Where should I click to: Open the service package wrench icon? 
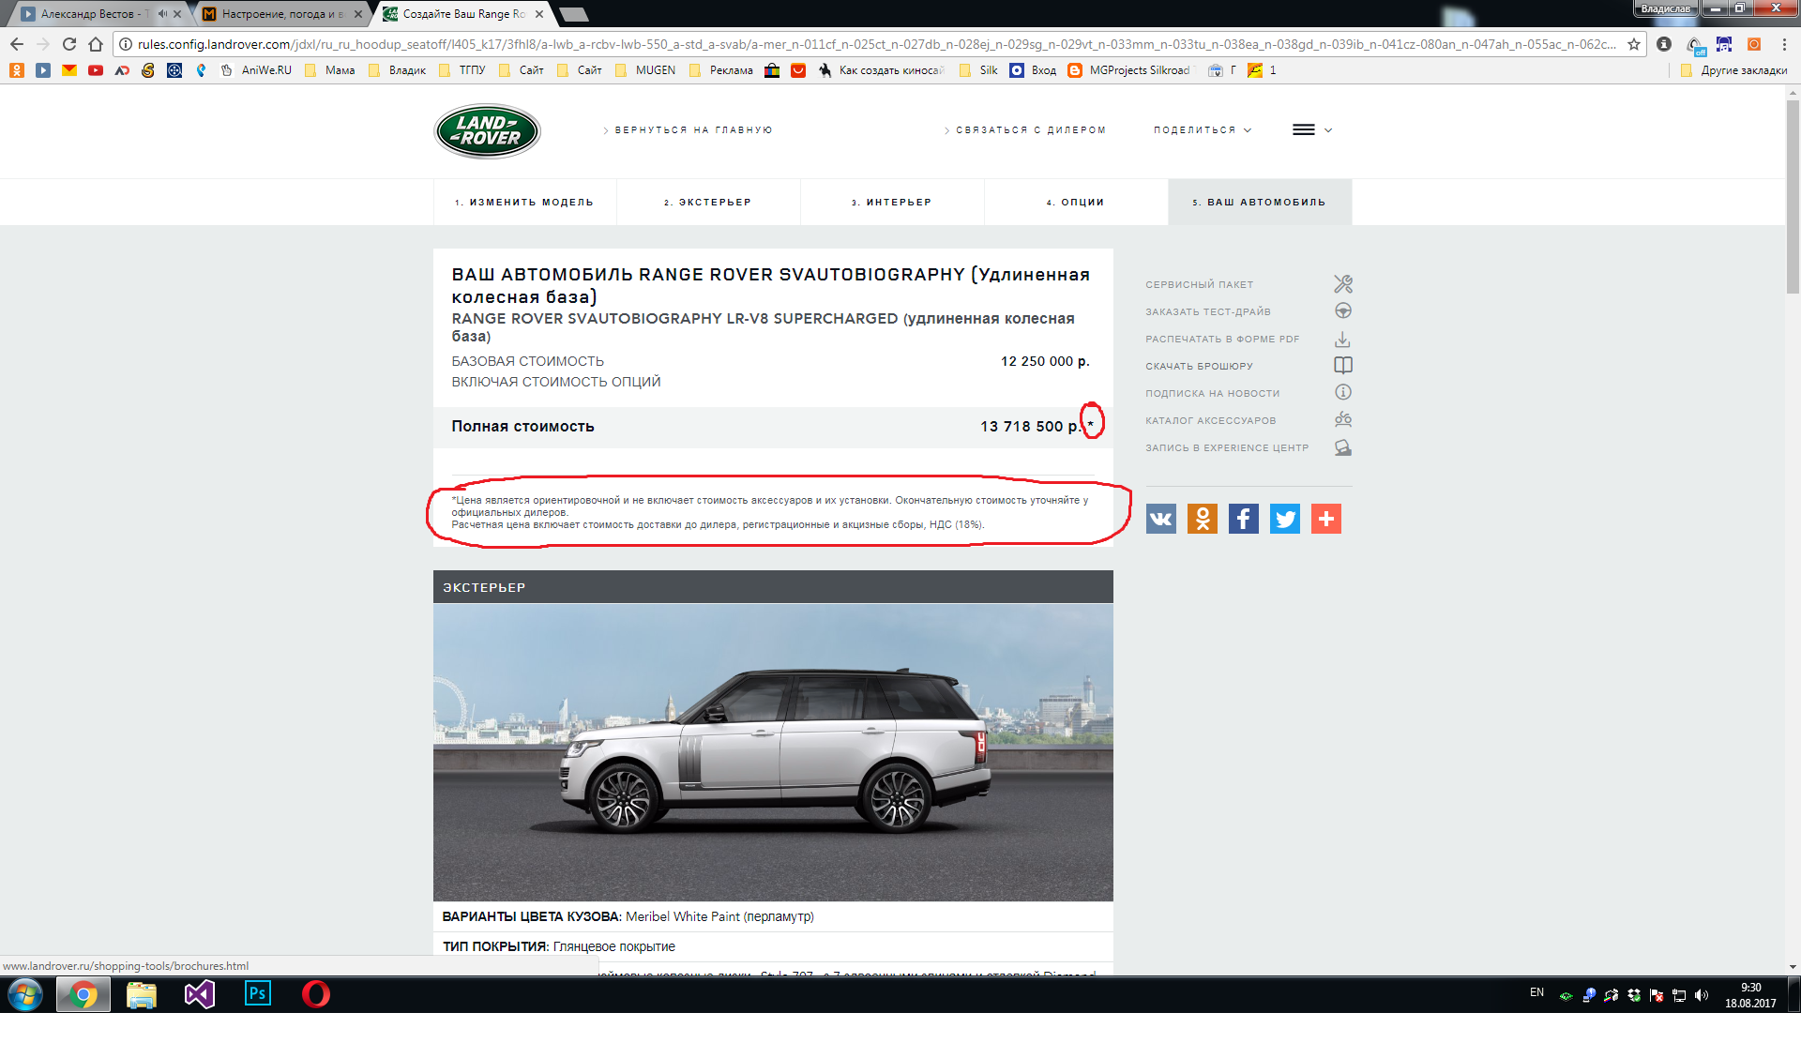[x=1343, y=284]
